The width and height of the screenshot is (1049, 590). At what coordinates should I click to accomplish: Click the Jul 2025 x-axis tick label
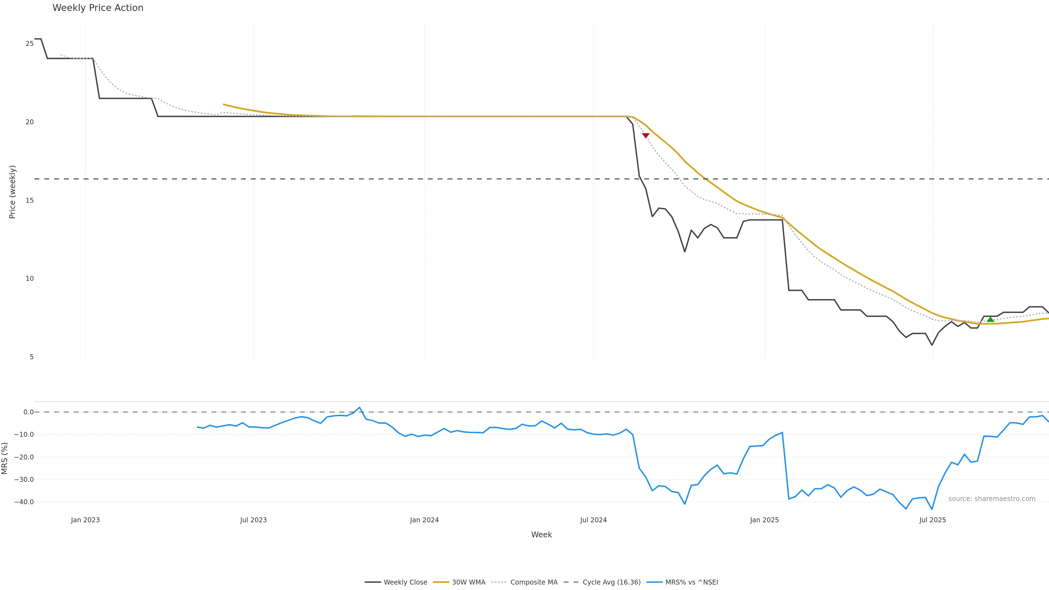933,520
